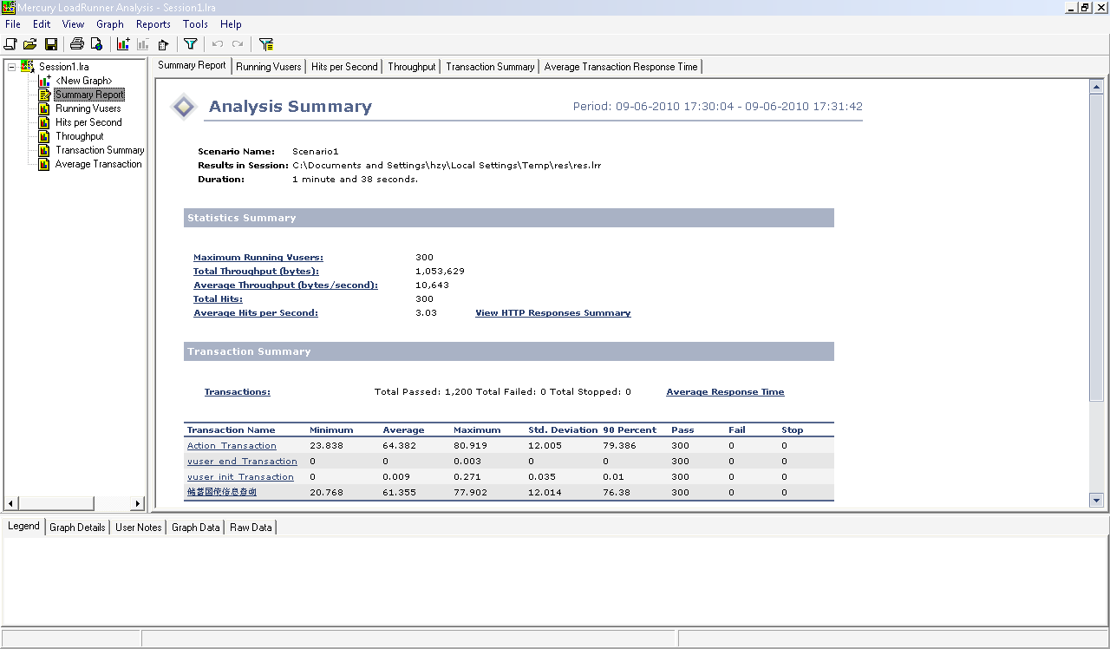Click the global filter icon with yellow list
1110x649 pixels.
[x=266, y=44]
